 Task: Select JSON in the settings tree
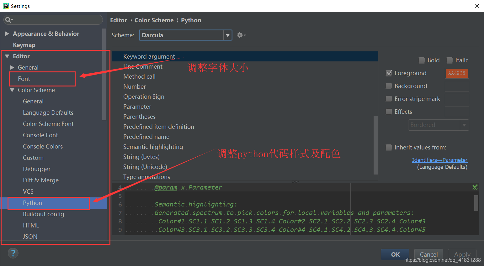30,237
